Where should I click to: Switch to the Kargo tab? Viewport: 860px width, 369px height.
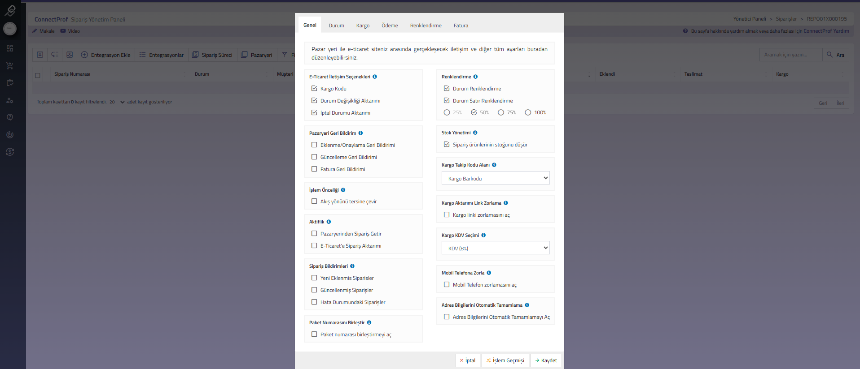[363, 26]
